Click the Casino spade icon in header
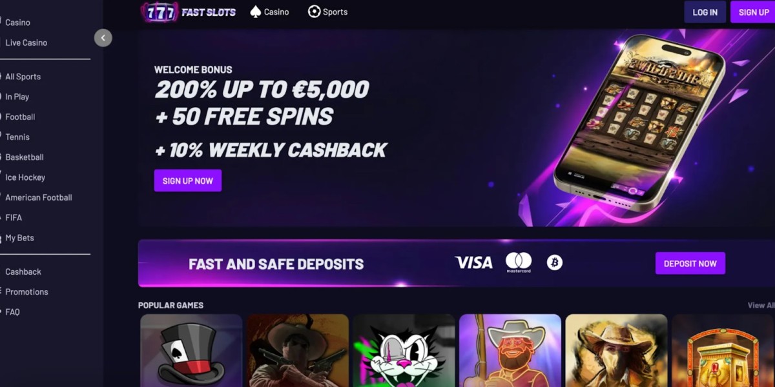775x387 pixels. click(256, 12)
